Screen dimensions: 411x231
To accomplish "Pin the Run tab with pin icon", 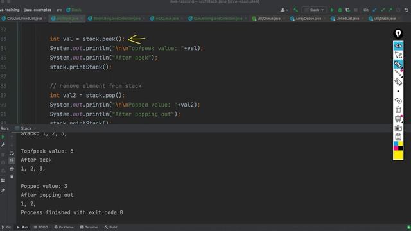I will 3,191.
